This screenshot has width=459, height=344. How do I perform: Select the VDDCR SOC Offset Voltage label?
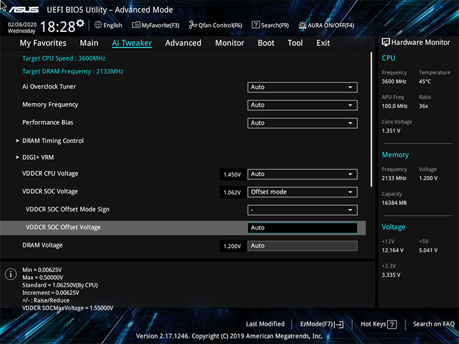[x=63, y=227]
